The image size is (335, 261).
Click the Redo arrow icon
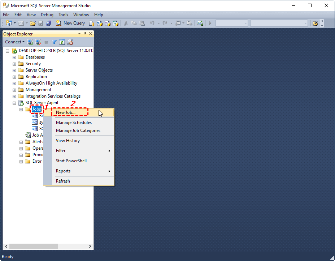[x=165, y=23]
